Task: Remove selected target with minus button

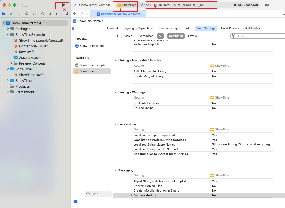Action: pos(80,194)
